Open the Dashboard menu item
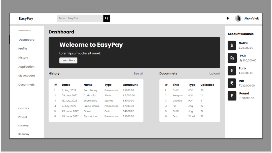Image resolution: width=272 pixels, height=153 pixels. 26,40
